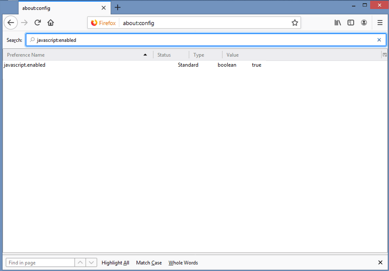Click the Home button
Image resolution: width=389 pixels, height=271 pixels.
51,22
